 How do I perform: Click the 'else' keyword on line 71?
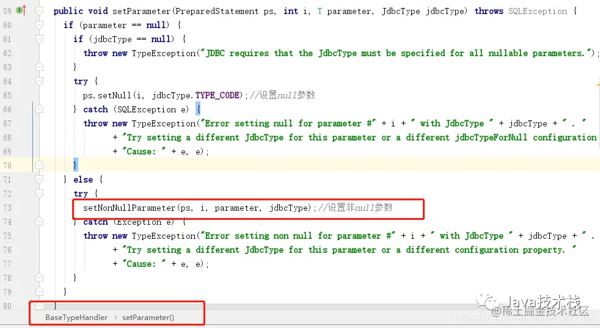[x=83, y=180]
